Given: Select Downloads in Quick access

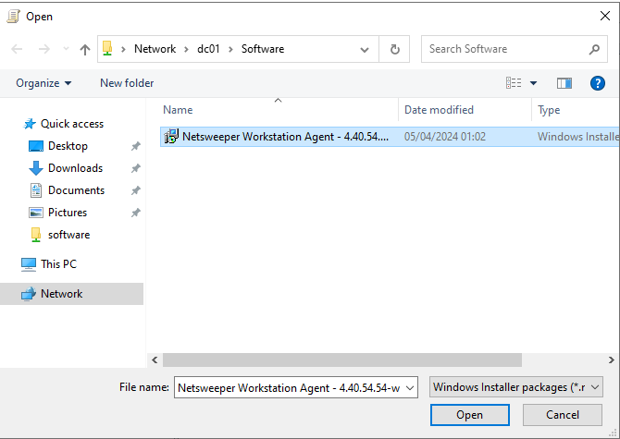Looking at the screenshot, I should pos(75,168).
